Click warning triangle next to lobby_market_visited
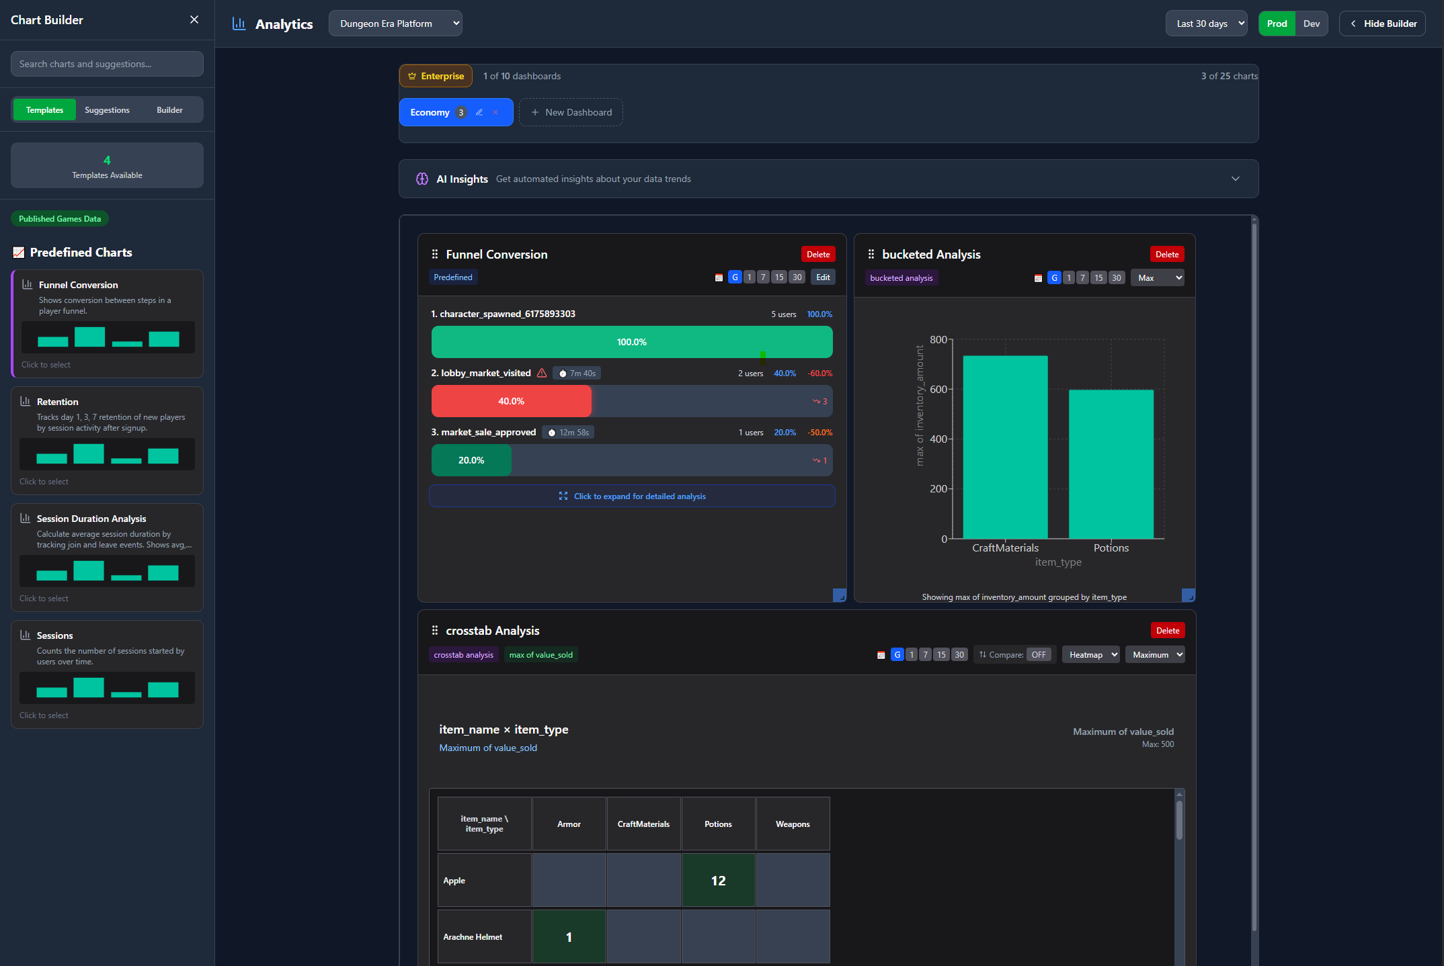Image resolution: width=1444 pixels, height=966 pixels. [542, 373]
